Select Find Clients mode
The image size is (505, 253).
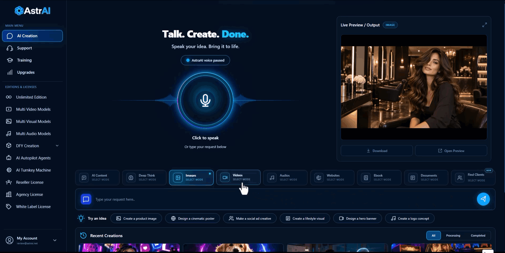click(x=473, y=178)
